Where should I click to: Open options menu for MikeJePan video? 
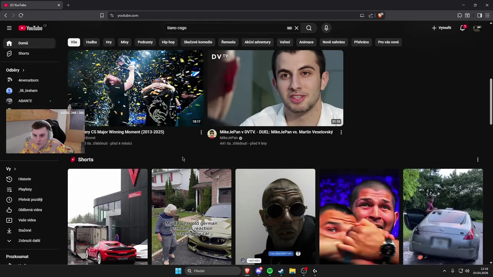click(341, 132)
